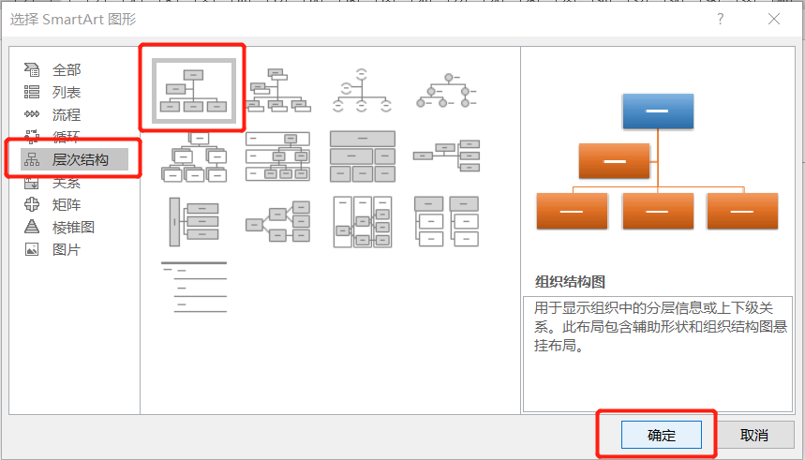This screenshot has height=460, width=805.
Task: Choose the half circle organization chart layout
Action: coord(362,90)
